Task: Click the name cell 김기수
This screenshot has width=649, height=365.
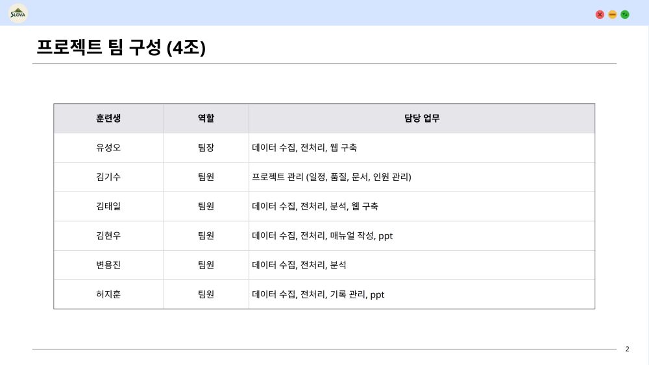Action: 108,177
